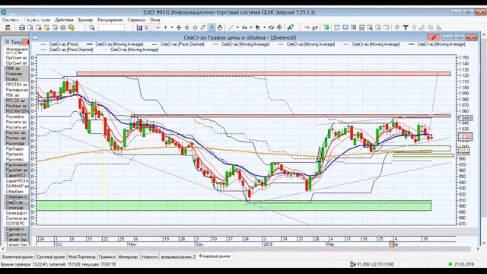
Task: Select the crosshair cursor tool
Action: click(166, 27)
